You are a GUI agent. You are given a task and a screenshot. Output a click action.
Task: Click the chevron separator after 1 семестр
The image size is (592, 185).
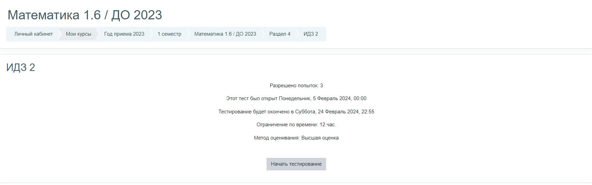pyautogui.click(x=187, y=34)
